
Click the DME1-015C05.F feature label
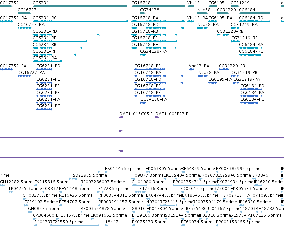(x=136, y=114)
